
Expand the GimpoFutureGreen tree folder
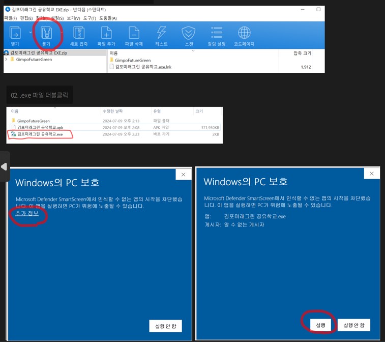6,59
